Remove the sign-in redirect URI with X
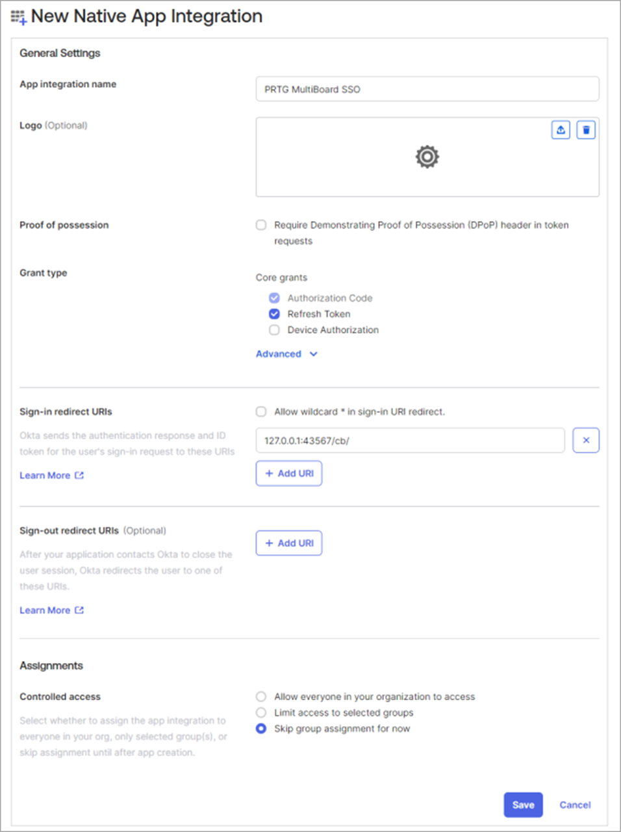Screen dimensions: 621x832 click(x=586, y=440)
